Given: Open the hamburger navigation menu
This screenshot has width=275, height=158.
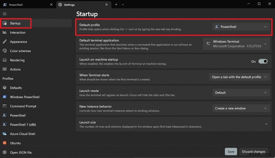Looking at the screenshot, I should pyautogui.click(x=5, y=14).
